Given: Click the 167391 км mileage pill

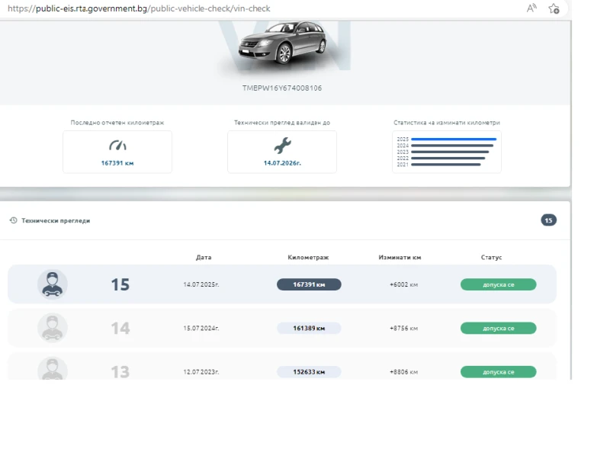Looking at the screenshot, I should [308, 284].
